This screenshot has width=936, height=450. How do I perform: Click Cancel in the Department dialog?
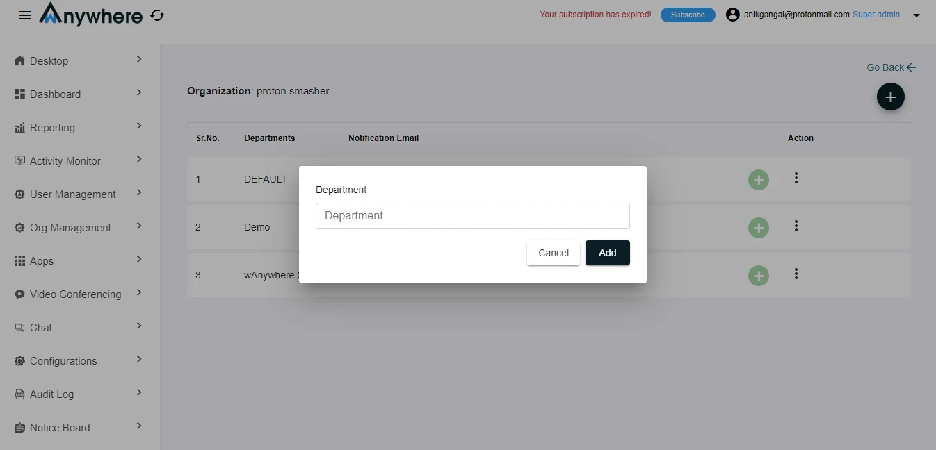pos(554,253)
